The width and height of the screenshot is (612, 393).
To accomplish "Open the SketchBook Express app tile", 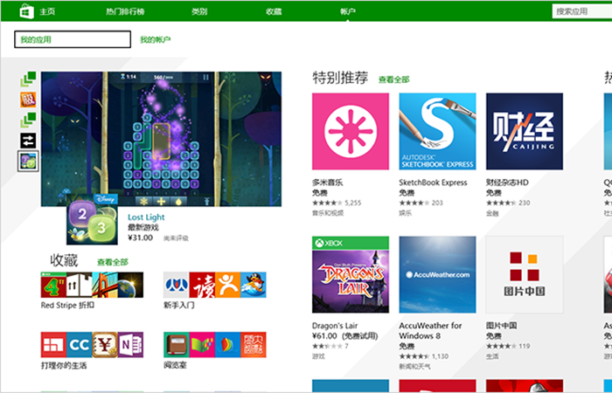I will click(437, 131).
